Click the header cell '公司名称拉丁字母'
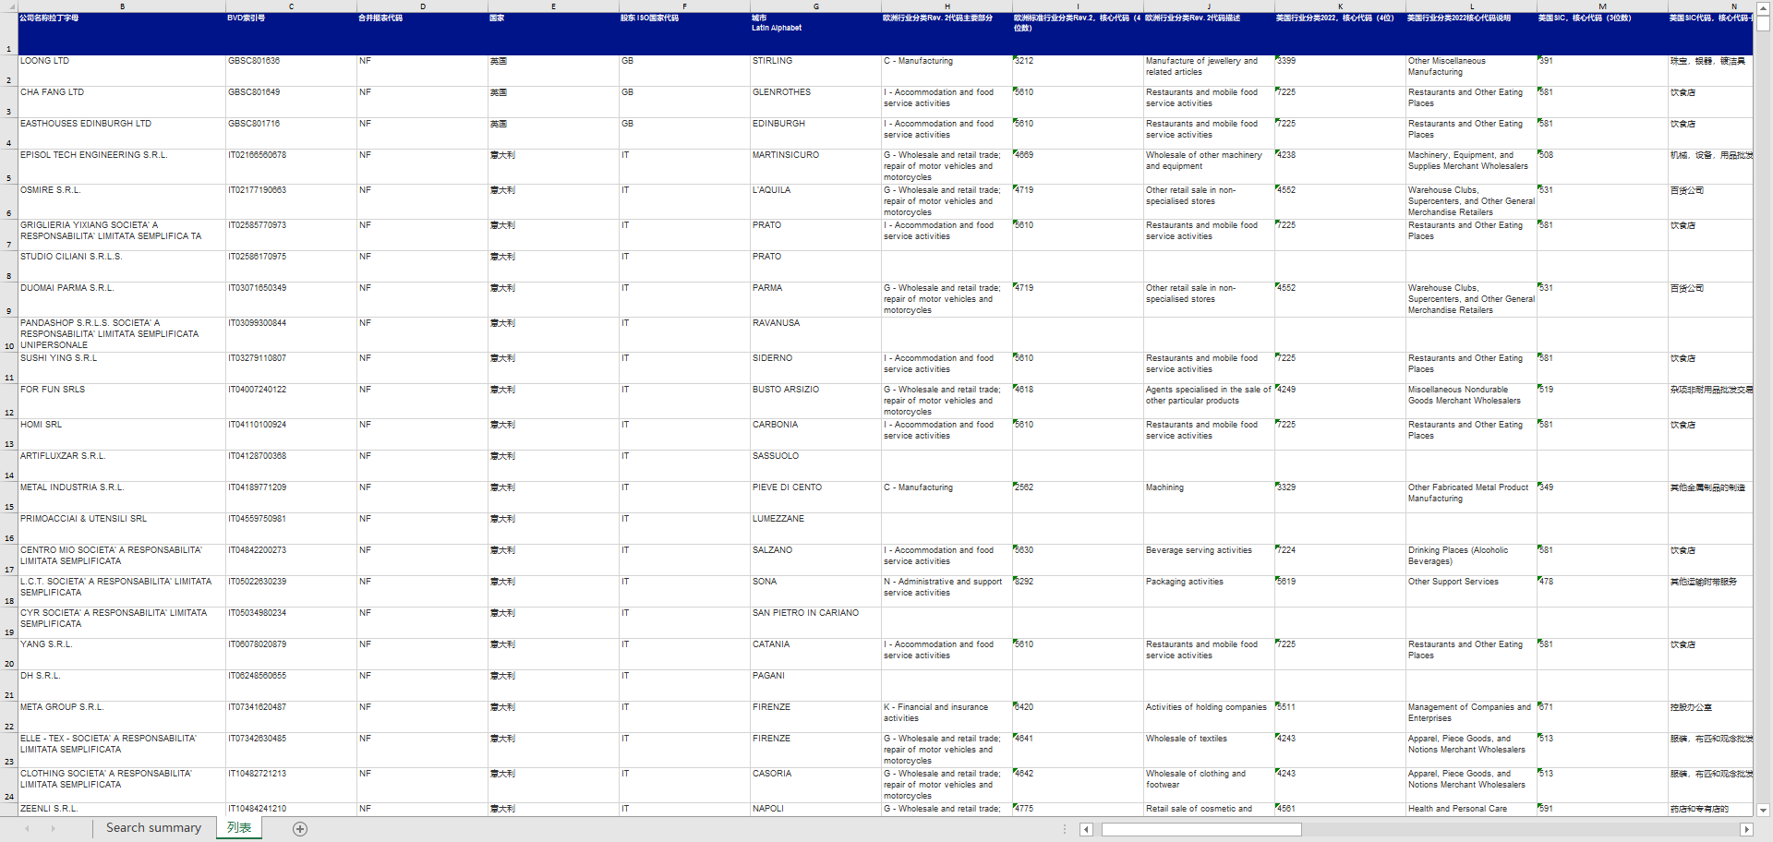The width and height of the screenshot is (1773, 842). click(x=122, y=34)
